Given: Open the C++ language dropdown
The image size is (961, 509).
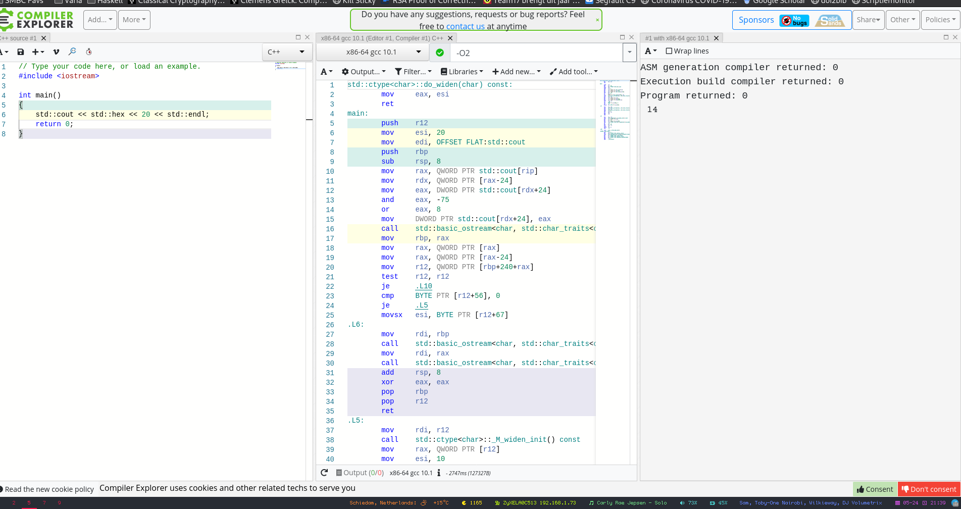Looking at the screenshot, I should tap(286, 52).
